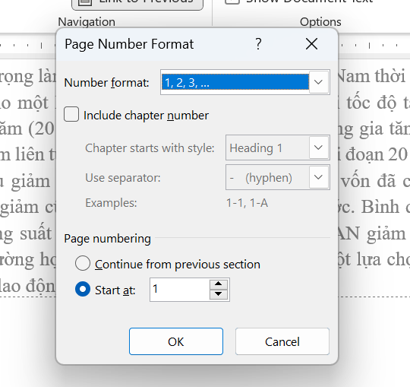Open the Number format dropdown arrow
410x387 pixels.
coord(319,82)
